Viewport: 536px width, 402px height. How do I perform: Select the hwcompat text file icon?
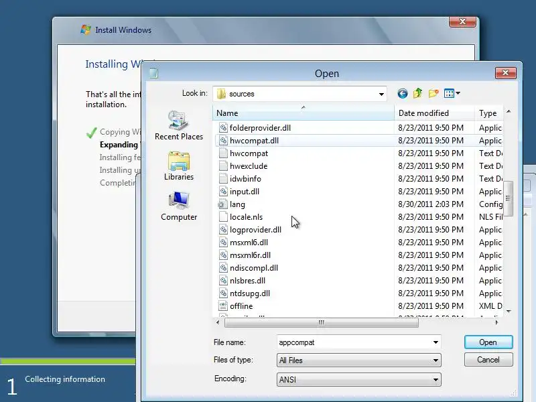[223, 153]
